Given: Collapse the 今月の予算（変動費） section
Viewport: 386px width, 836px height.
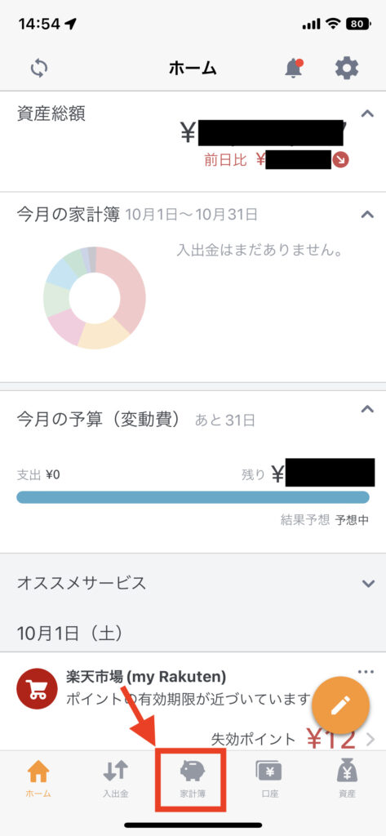Looking at the screenshot, I should point(367,410).
